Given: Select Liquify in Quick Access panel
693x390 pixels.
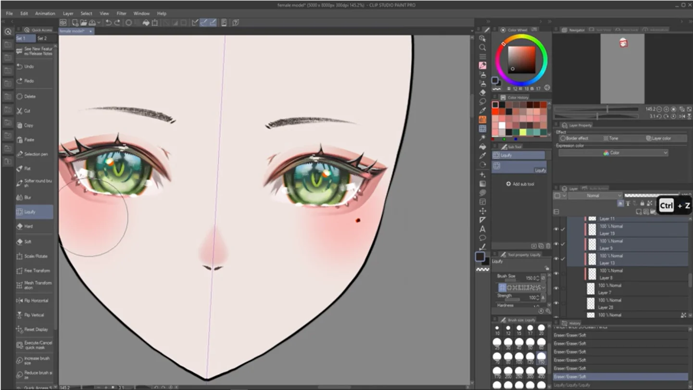Looking at the screenshot, I should pos(35,212).
